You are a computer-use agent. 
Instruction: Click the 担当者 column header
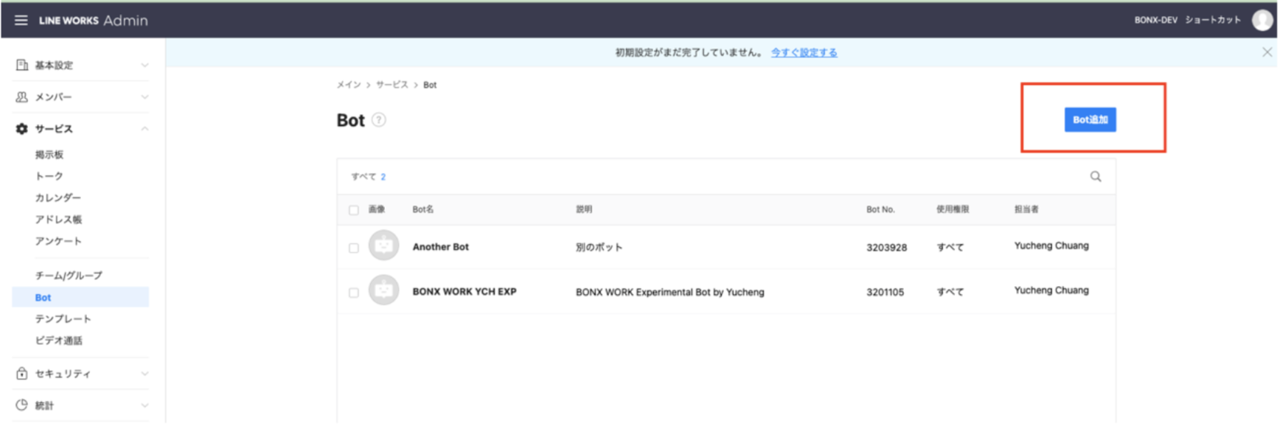[x=1026, y=209]
